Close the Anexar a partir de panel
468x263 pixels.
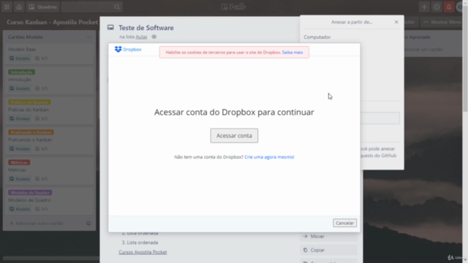click(x=396, y=22)
